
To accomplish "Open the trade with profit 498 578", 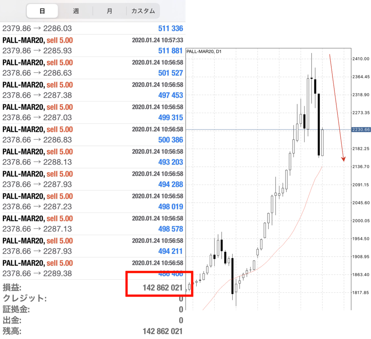I will 93,224.
